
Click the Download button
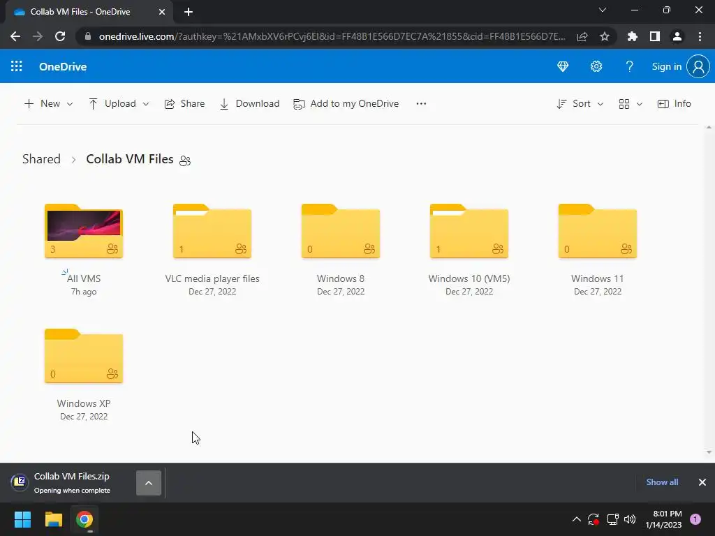tap(249, 104)
